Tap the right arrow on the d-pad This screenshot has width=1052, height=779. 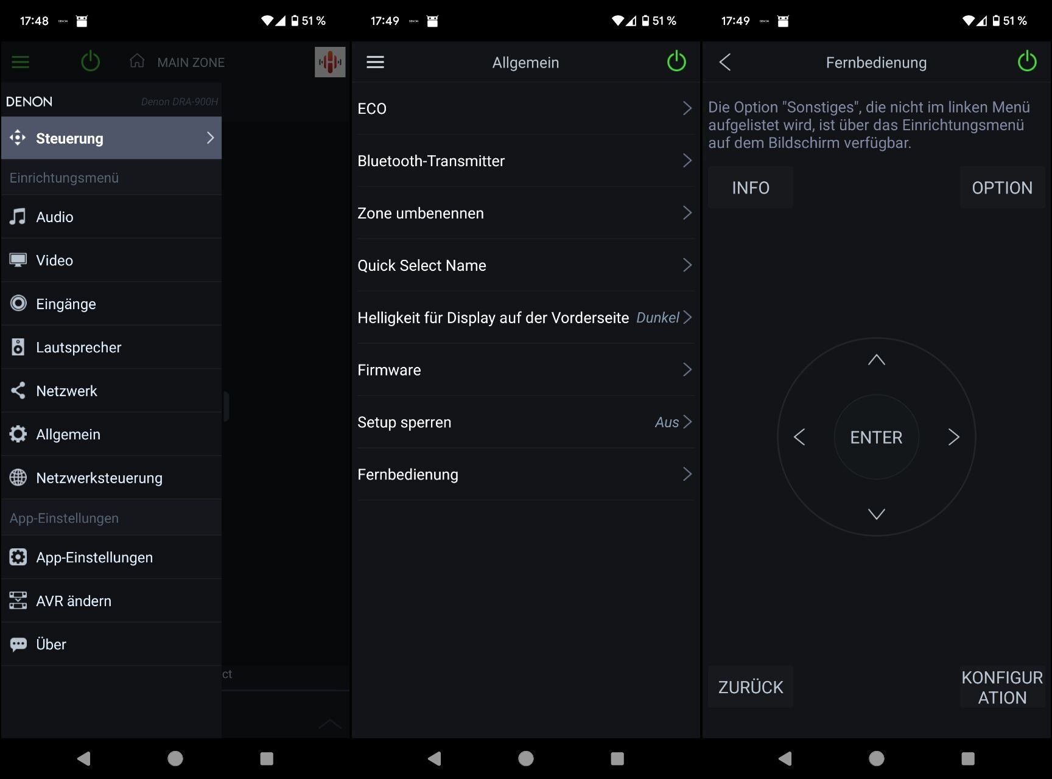click(954, 437)
